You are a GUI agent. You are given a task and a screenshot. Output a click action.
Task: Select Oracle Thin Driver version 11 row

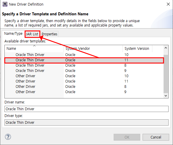(84, 60)
